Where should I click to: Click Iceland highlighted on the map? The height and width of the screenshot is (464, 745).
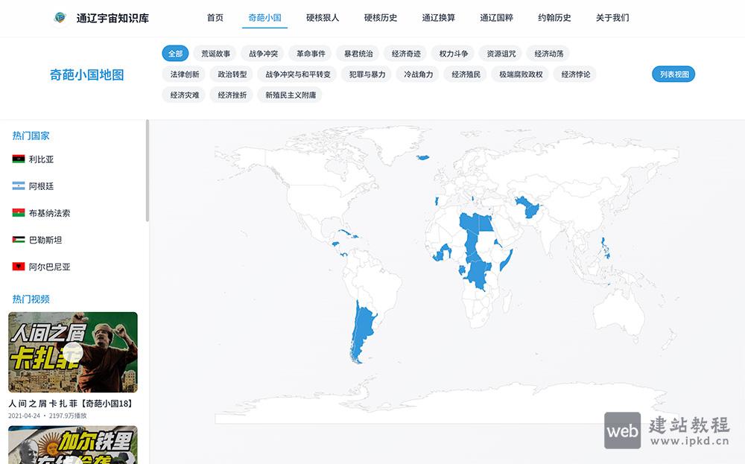point(422,157)
